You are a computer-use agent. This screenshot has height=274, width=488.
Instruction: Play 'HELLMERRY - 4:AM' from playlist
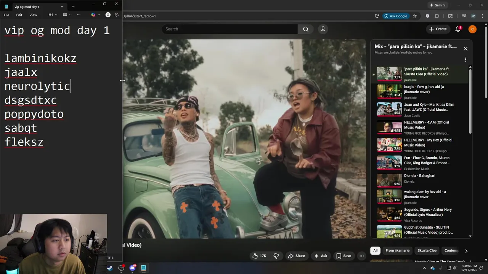(x=419, y=127)
